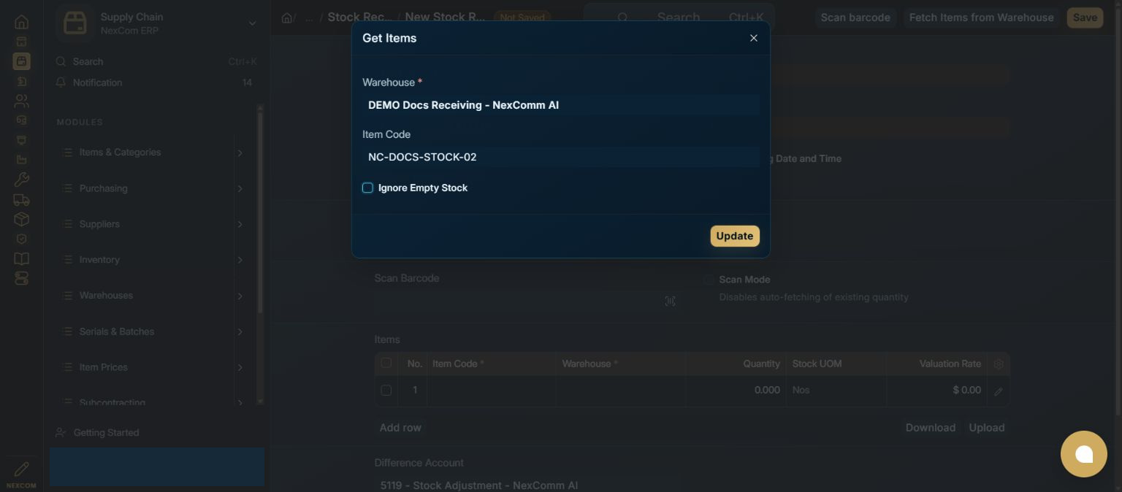Open the Difference Account field
The image size is (1122, 492).
click(x=527, y=485)
